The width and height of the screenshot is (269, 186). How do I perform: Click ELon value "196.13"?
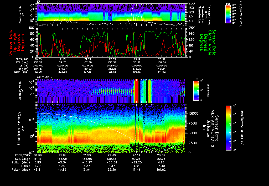[137, 72]
